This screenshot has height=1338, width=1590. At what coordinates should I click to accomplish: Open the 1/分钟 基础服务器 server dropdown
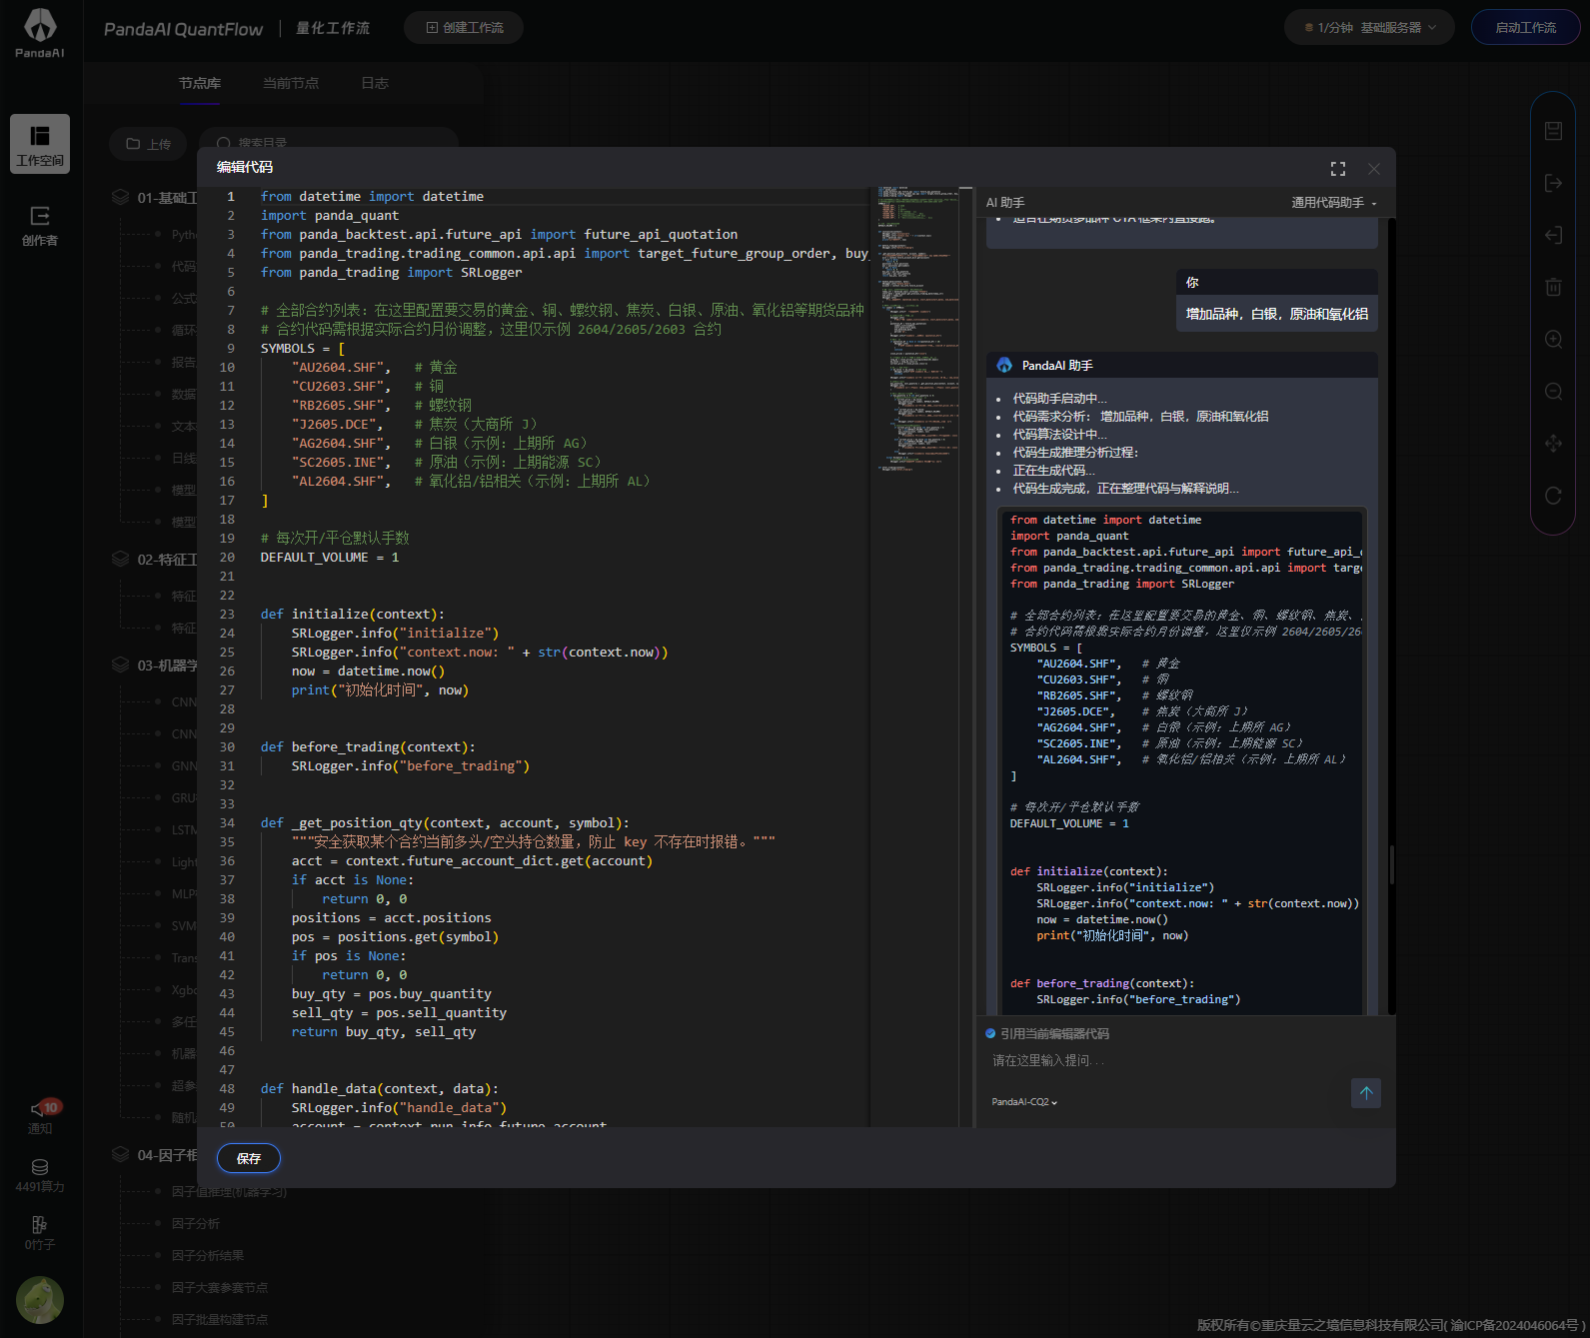click(x=1370, y=28)
